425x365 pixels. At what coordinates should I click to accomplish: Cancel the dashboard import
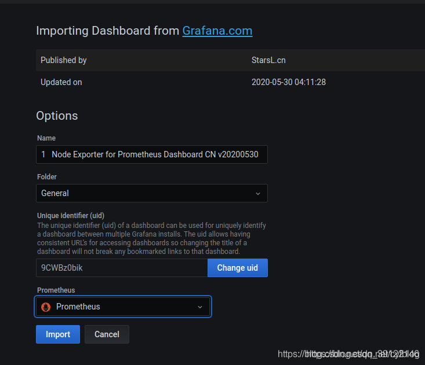pyautogui.click(x=107, y=334)
